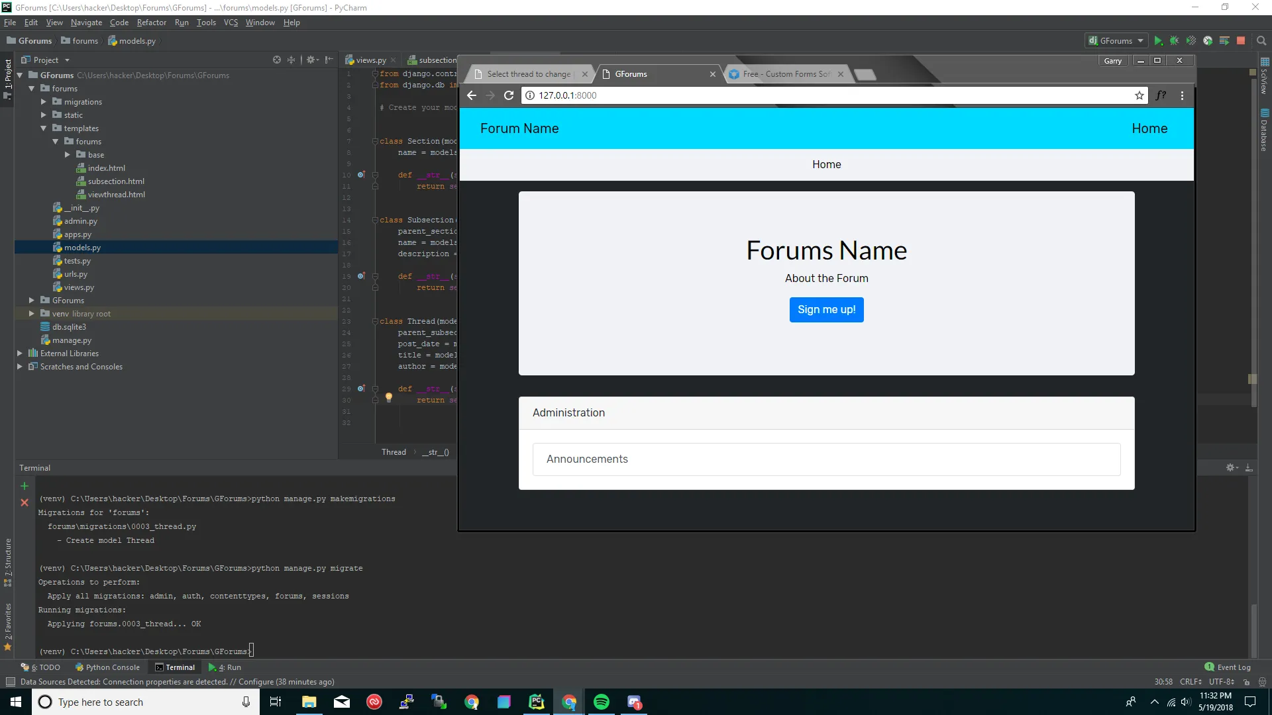Start debugging with the bug icon
The image size is (1272, 715).
point(1174,41)
